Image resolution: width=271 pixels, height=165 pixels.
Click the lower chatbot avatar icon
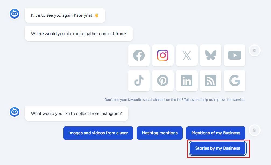point(15,112)
